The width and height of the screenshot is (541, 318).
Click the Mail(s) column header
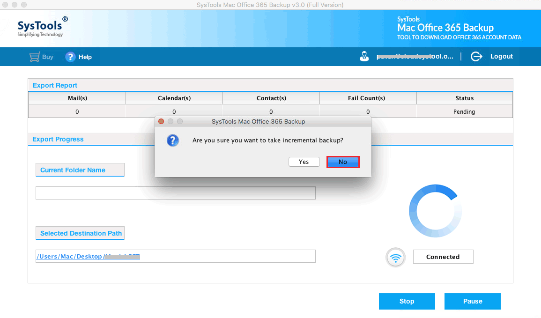(77, 98)
